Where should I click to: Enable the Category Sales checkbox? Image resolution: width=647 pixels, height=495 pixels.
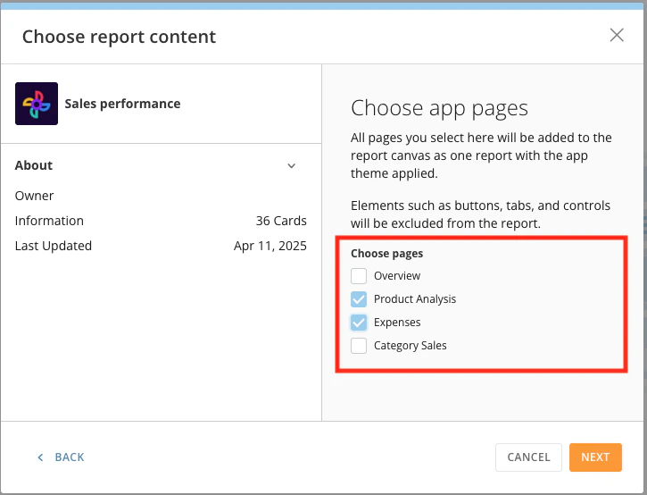pos(359,346)
